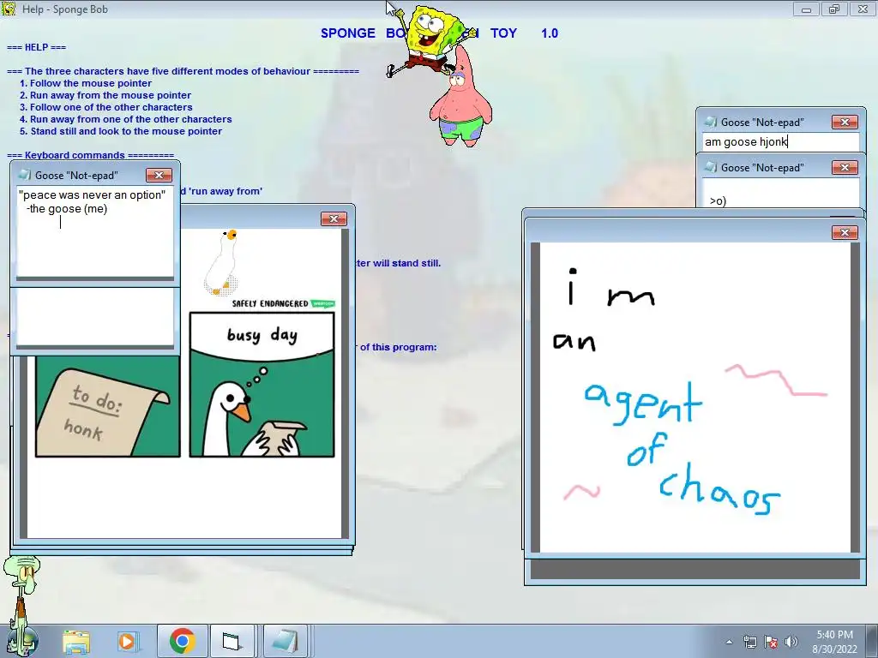The width and height of the screenshot is (878, 658).
Task: Open Action Center flag tray icon
Action: [771, 642]
